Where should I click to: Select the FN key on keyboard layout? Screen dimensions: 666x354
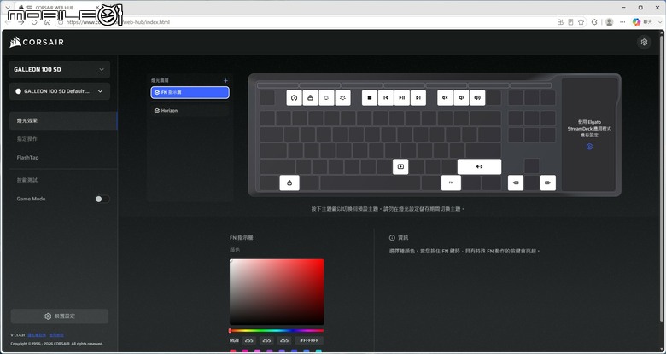(451, 183)
